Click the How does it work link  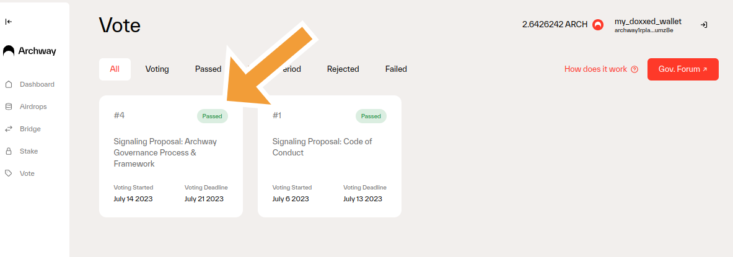pos(595,69)
